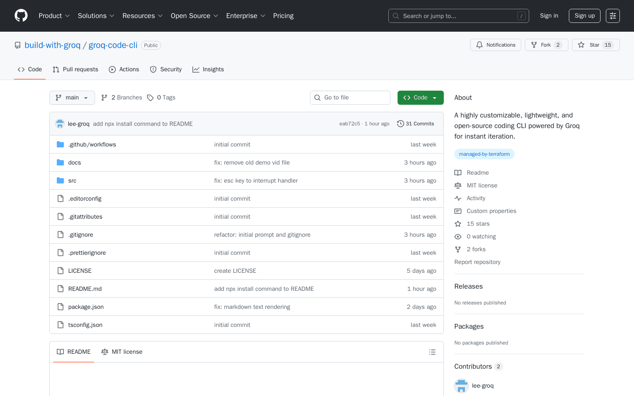Open commit message 'fix: esc key to interrupt handler'
Screen dimensions: 634x396
[x=256, y=180]
